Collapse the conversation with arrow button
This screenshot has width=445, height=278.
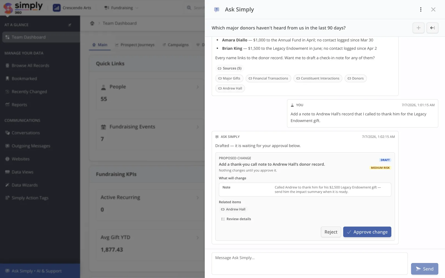pos(432,28)
